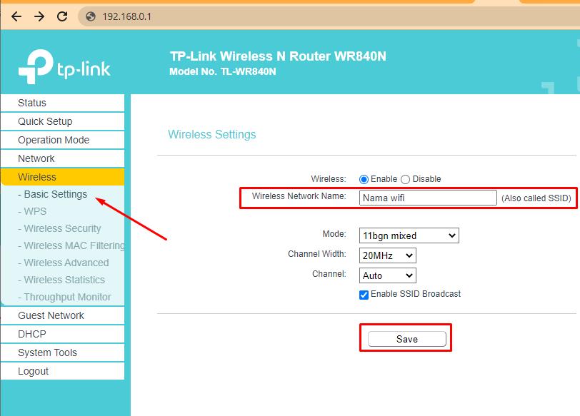
Task: Open the Wireless Advanced submenu
Action: pyautogui.click(x=64, y=263)
